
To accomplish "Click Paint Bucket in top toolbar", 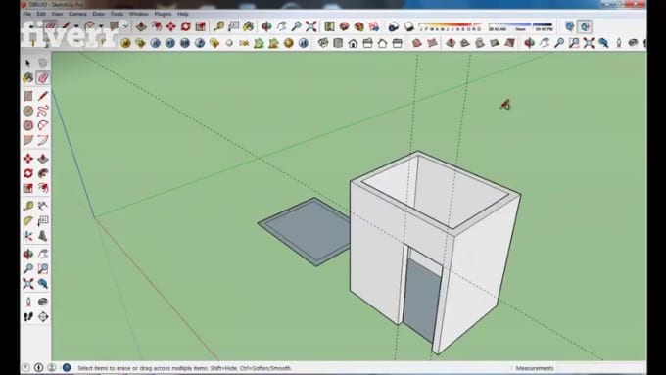I will (249, 26).
